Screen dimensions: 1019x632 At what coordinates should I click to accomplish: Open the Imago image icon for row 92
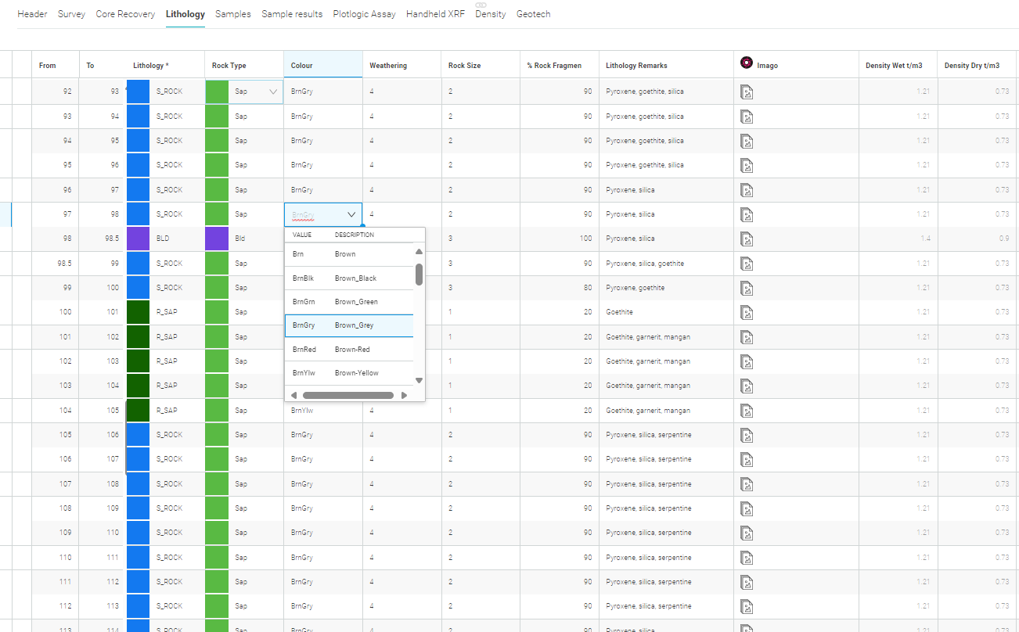pos(747,92)
